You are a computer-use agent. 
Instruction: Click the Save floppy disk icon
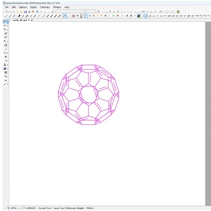point(25,12)
